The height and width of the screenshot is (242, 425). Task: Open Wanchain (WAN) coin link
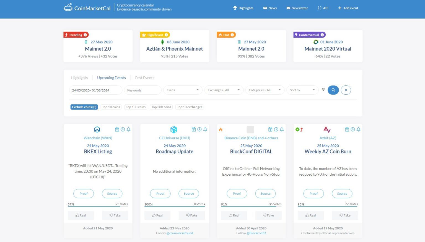98,138
